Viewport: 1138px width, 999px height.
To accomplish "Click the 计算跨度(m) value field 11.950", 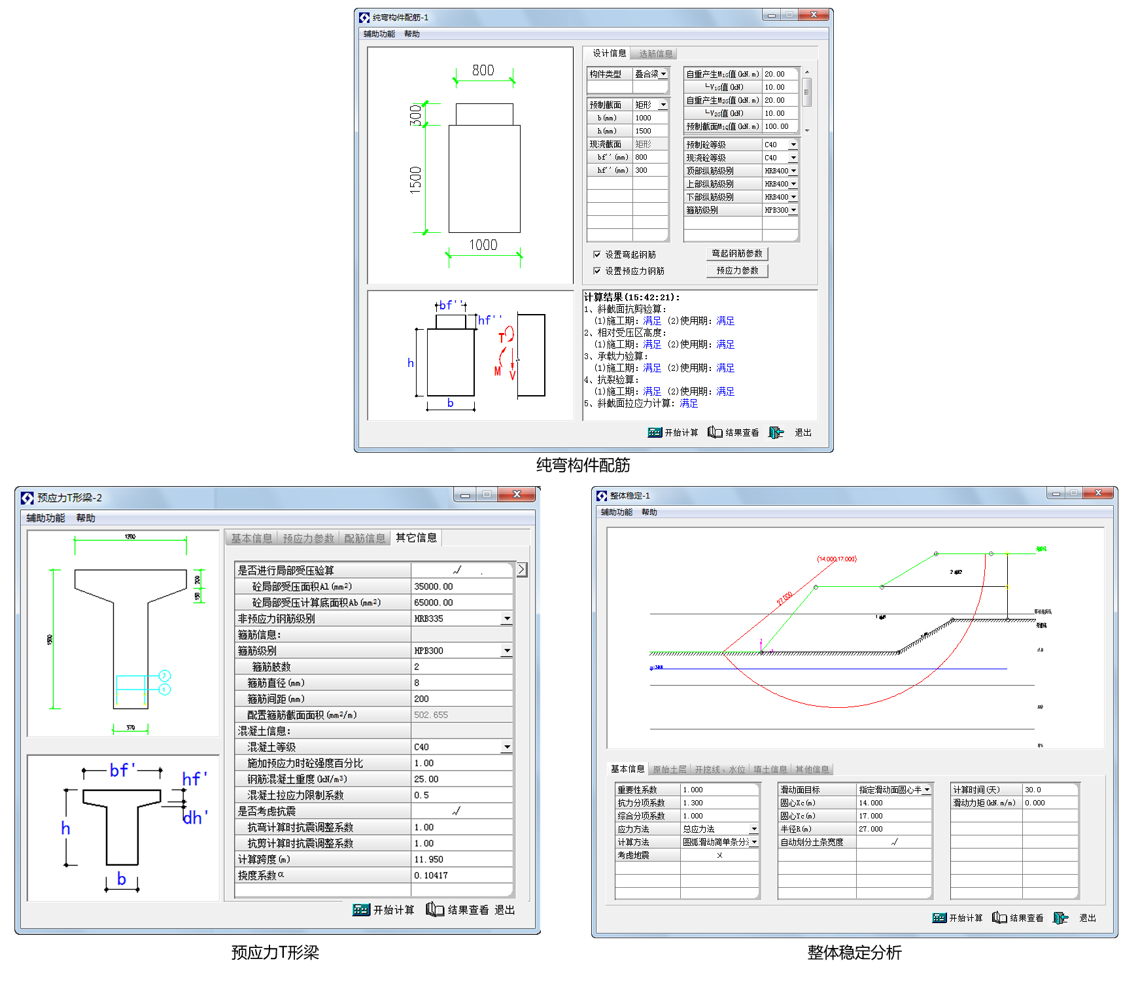I will pyautogui.click(x=462, y=859).
